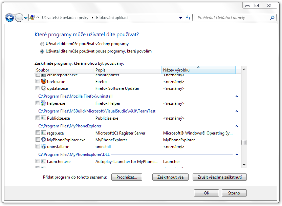Check the Publicize.exe checkbox
Viewport: 282px width, 206px height.
38,118
